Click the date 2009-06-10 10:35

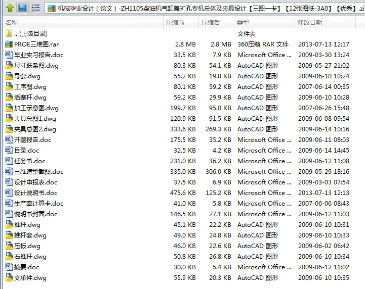[324, 277]
